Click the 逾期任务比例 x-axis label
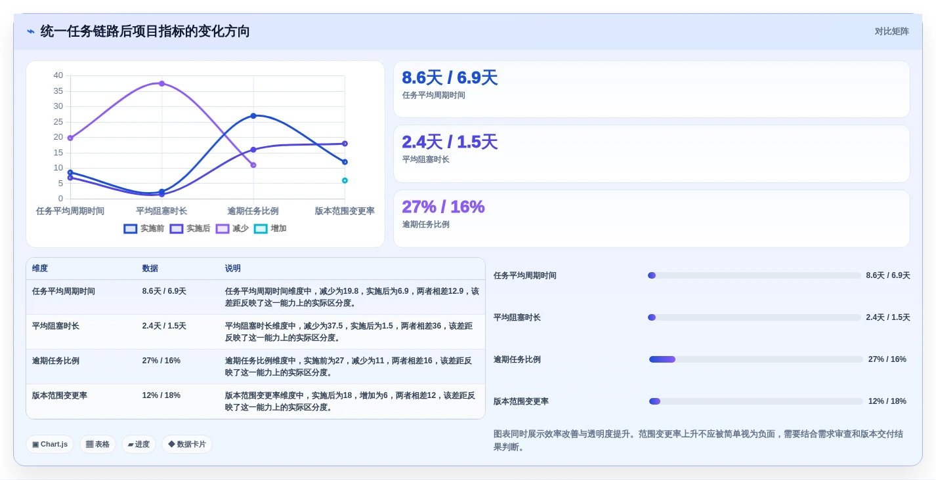The image size is (936, 480). click(253, 211)
